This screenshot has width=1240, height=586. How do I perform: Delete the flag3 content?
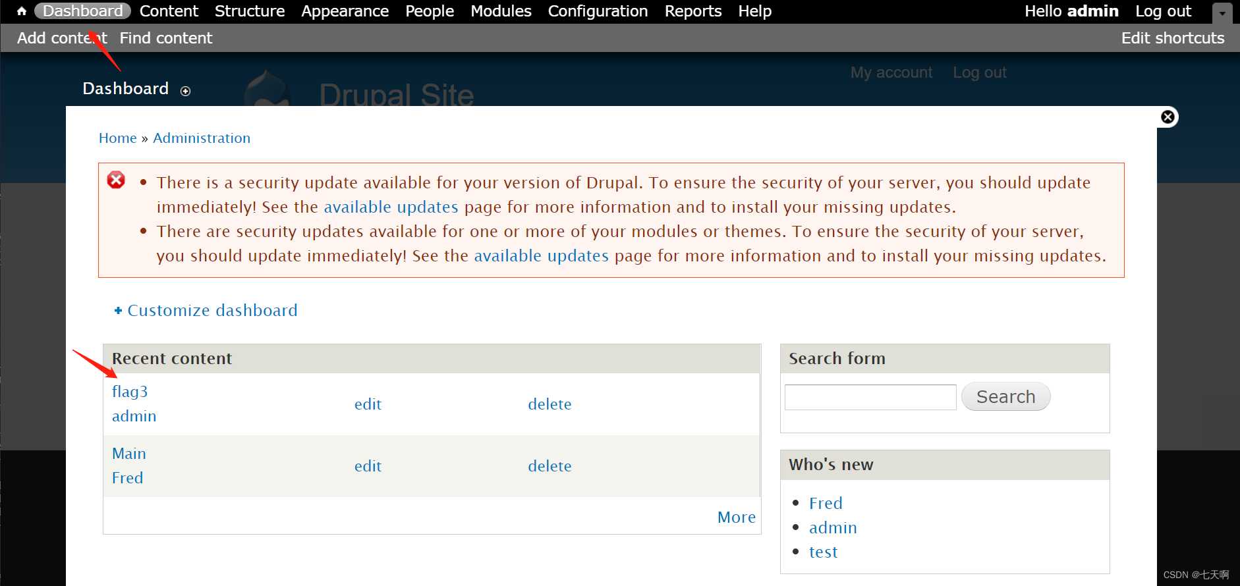pyautogui.click(x=550, y=404)
